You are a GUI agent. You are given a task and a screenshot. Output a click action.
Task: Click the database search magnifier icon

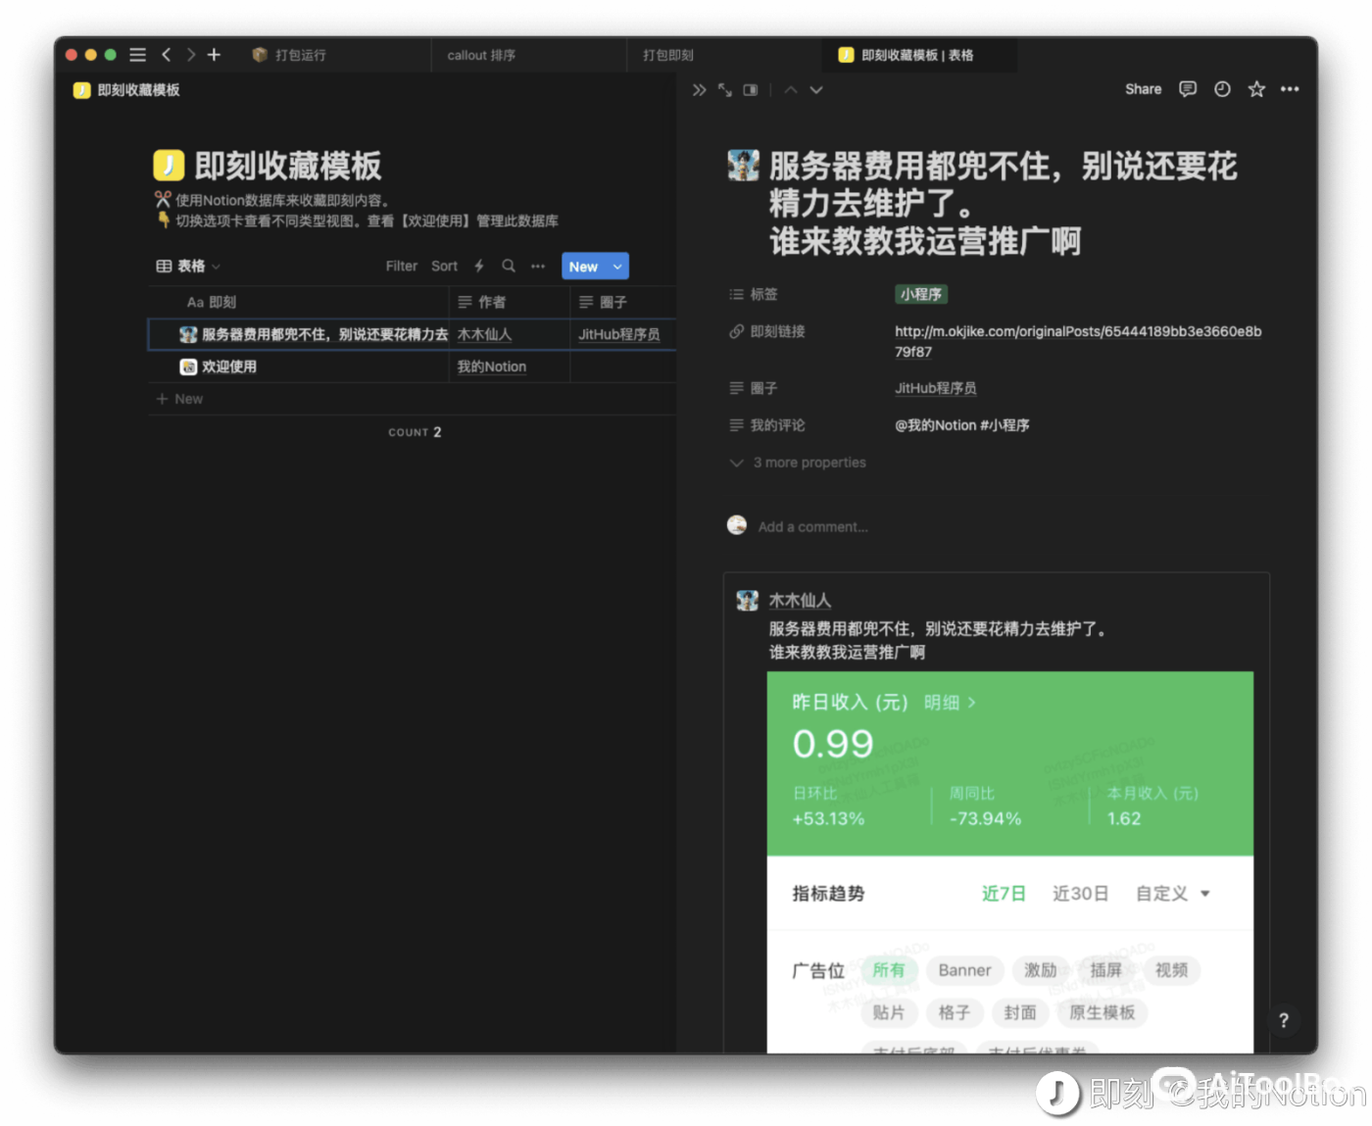509,266
